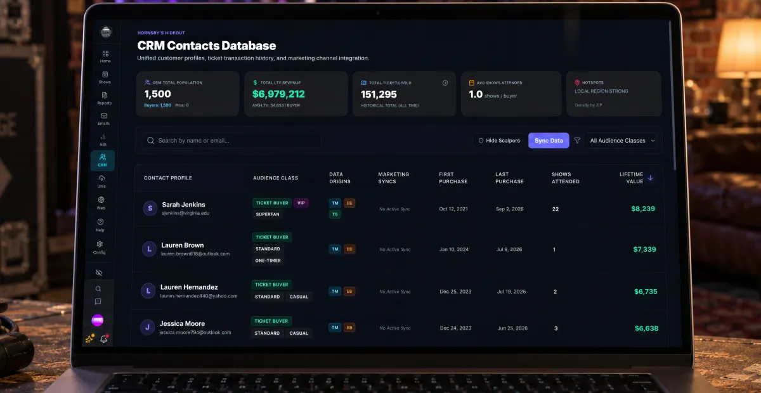Image resolution: width=761 pixels, height=393 pixels.
Task: Click Lauren Brown's ONE-TIMER tag
Action: [x=268, y=261]
